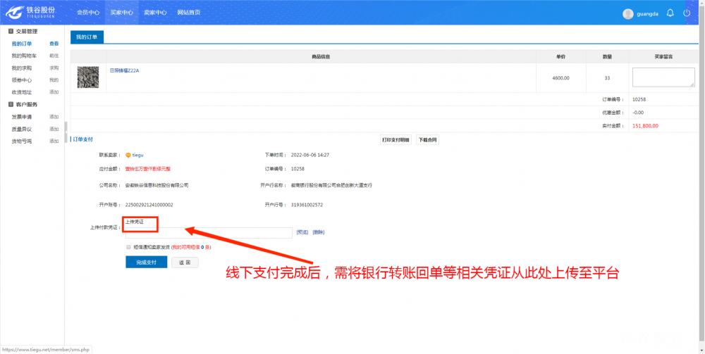Click the 预览 link beside upload field
705x354 pixels.
click(x=302, y=232)
